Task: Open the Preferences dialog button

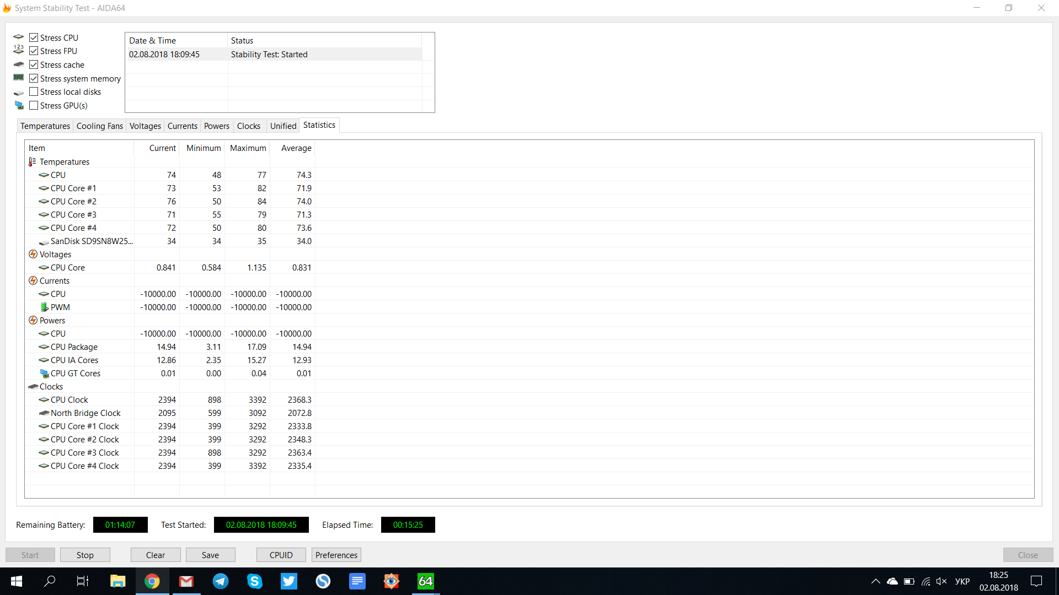Action: [x=336, y=555]
